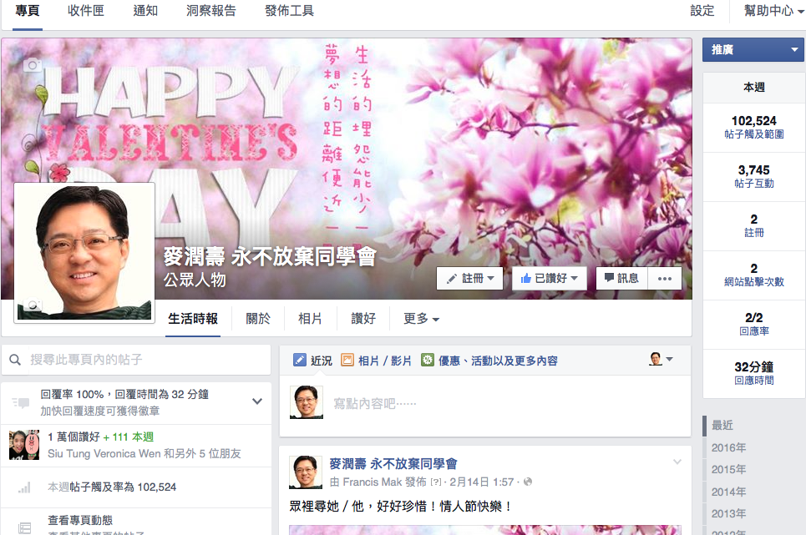Open the post-as identity selector dropdown

coord(661,359)
